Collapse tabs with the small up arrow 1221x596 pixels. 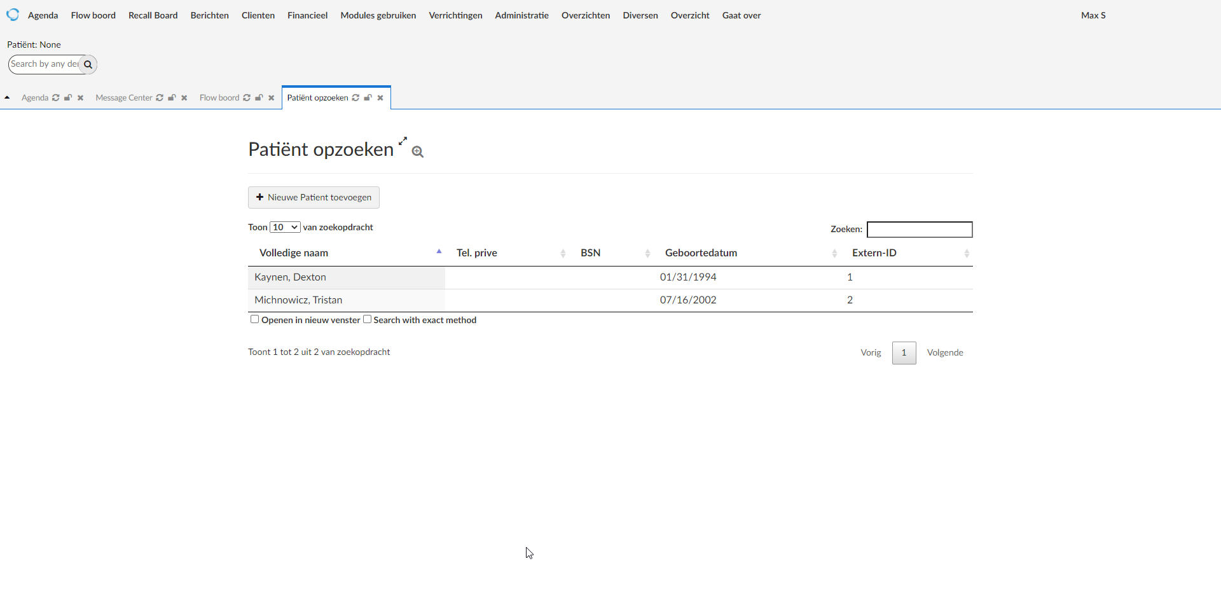(7, 97)
